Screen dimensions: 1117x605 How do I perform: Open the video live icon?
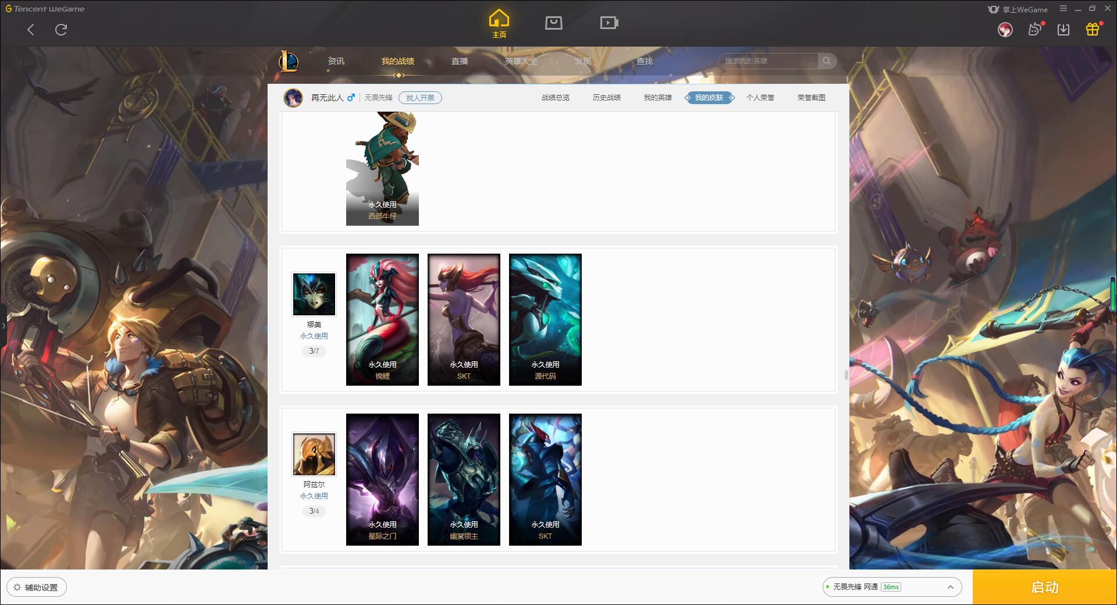pyautogui.click(x=609, y=23)
